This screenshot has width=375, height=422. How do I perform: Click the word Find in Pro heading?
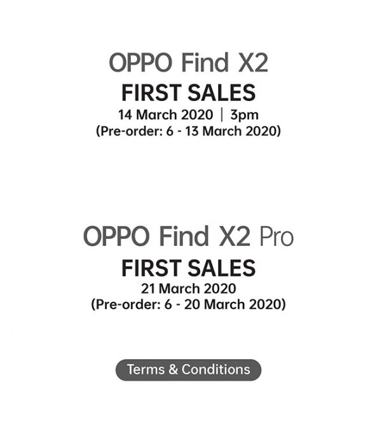point(184,236)
